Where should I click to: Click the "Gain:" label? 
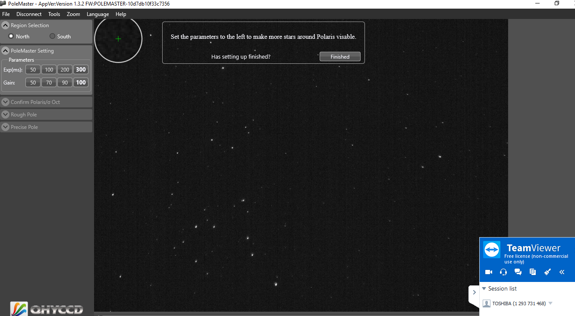(9, 82)
